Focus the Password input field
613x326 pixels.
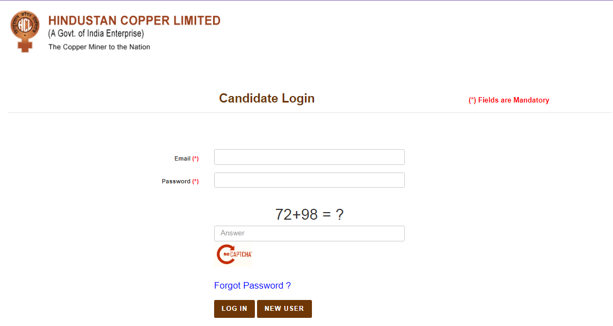pyautogui.click(x=309, y=180)
